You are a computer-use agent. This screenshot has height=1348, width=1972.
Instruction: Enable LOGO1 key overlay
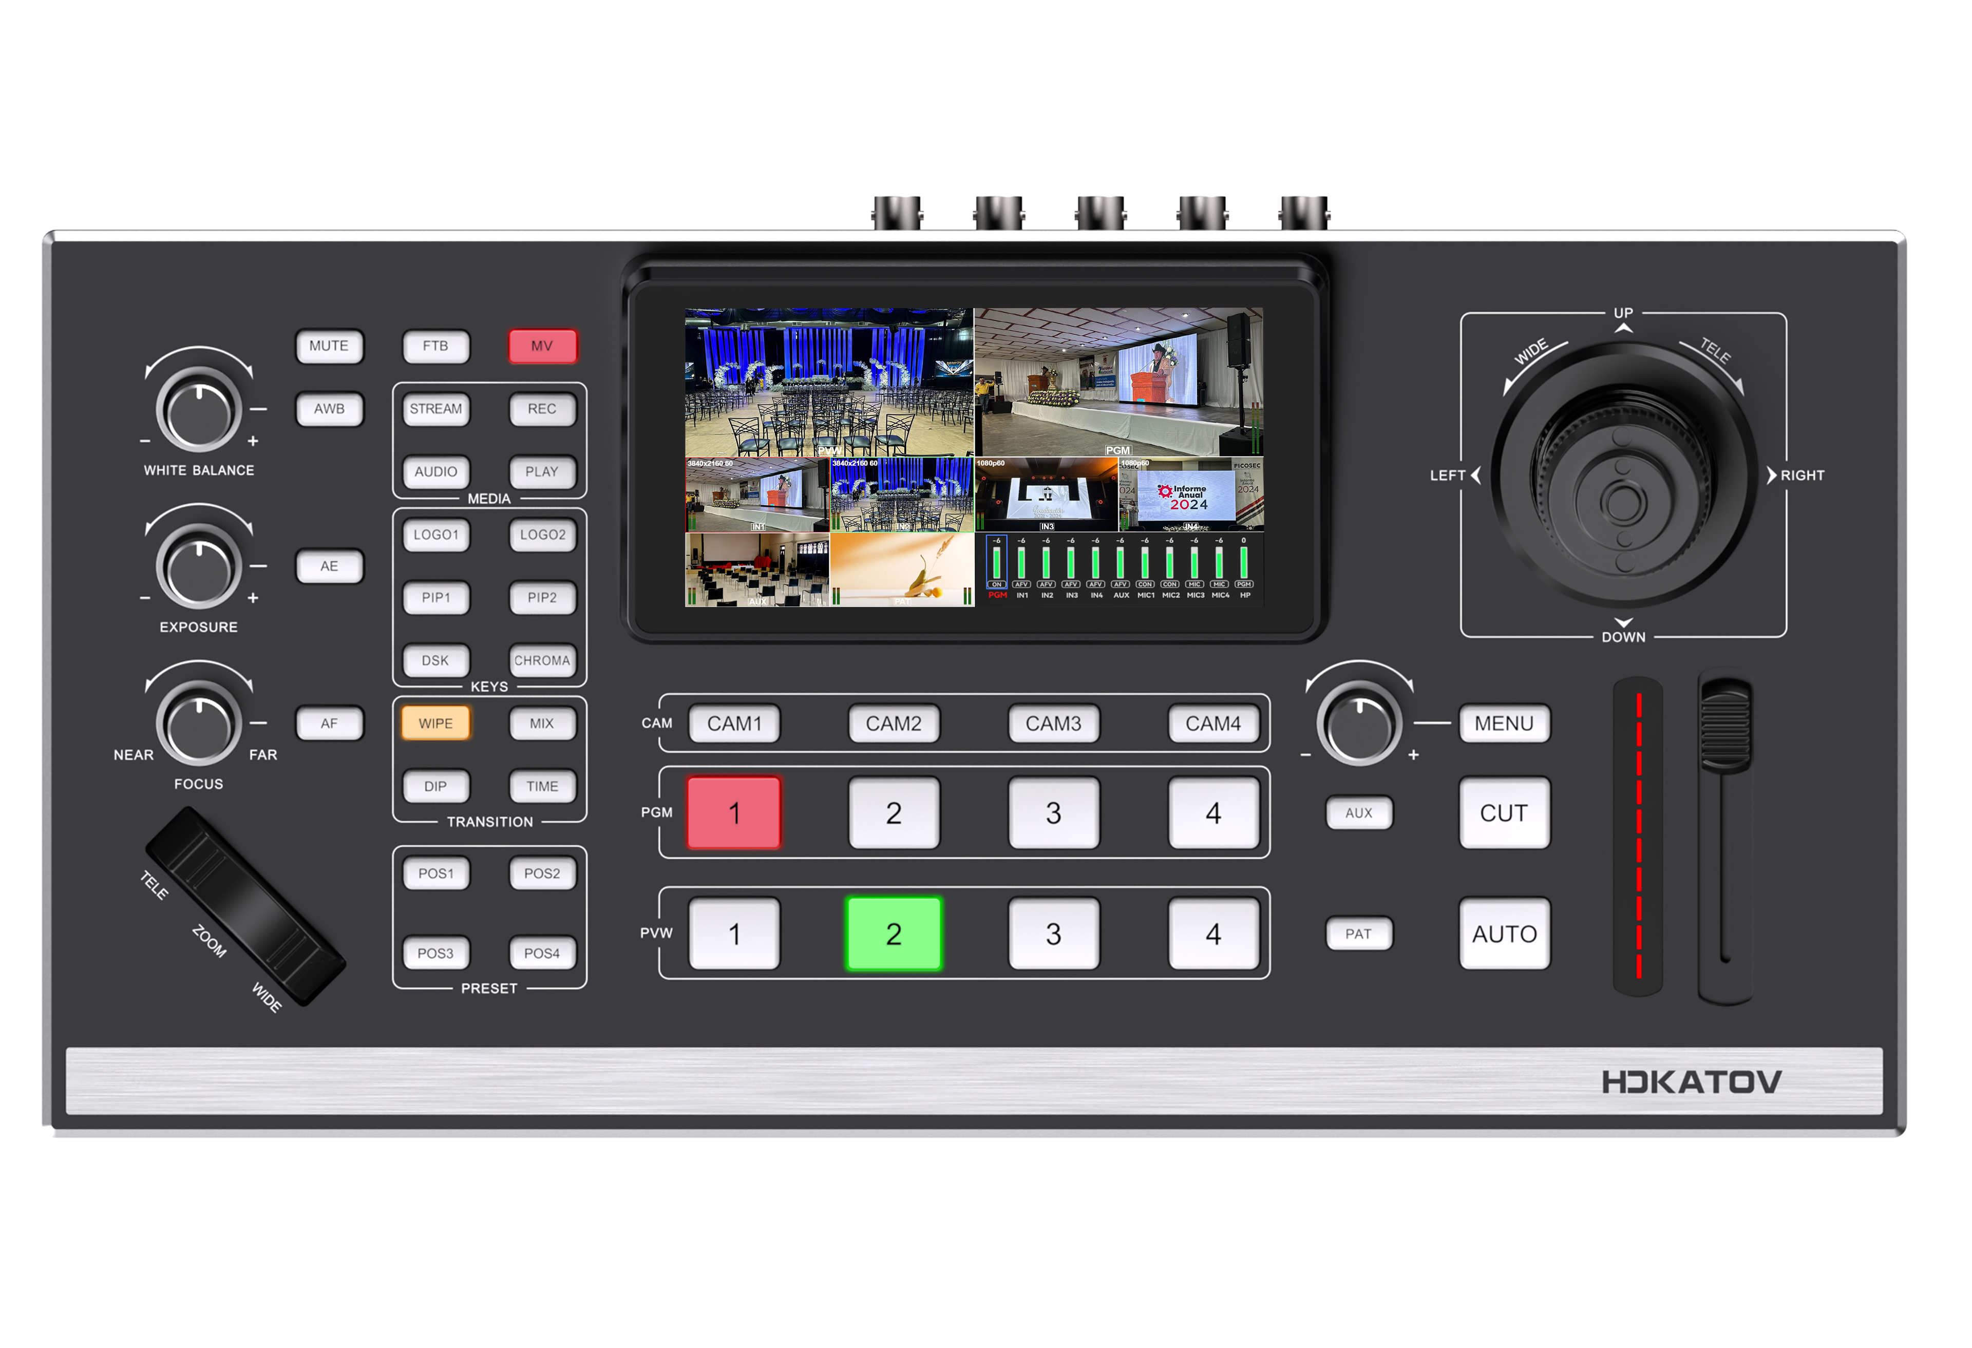tap(435, 535)
